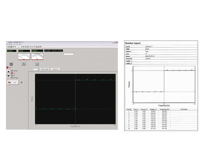This screenshot has height=167, width=204.
Task: Click the blue V voltmeter button
Action: (x=37, y=64)
